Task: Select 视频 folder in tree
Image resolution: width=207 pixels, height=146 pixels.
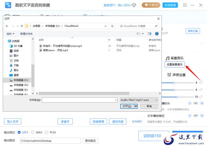Action: pos(14,51)
